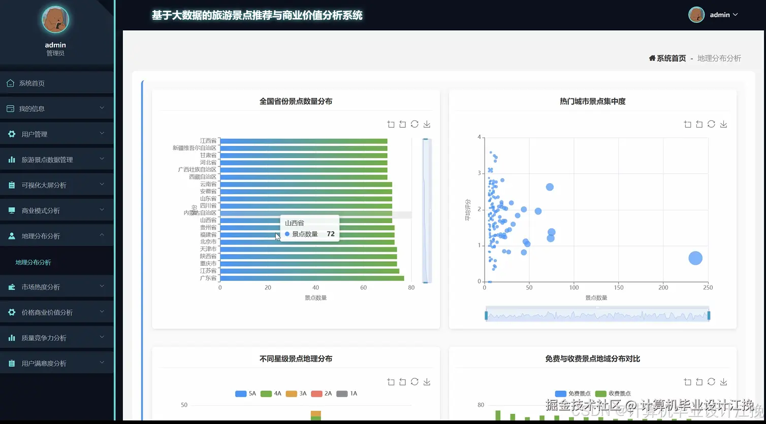The image size is (766, 424).
Task: Click the gear icon next to 用户管理
Action: pos(12,134)
